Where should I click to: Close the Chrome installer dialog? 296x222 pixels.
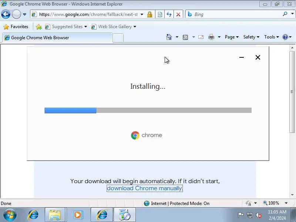(258, 57)
